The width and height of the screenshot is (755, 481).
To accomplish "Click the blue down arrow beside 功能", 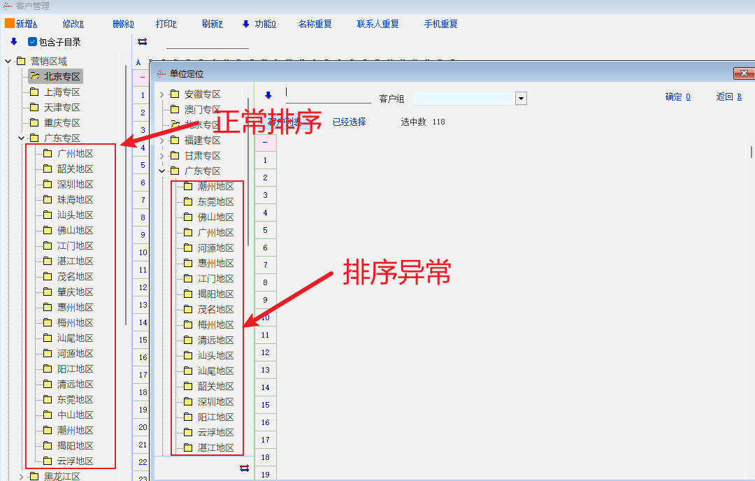I will click(246, 24).
